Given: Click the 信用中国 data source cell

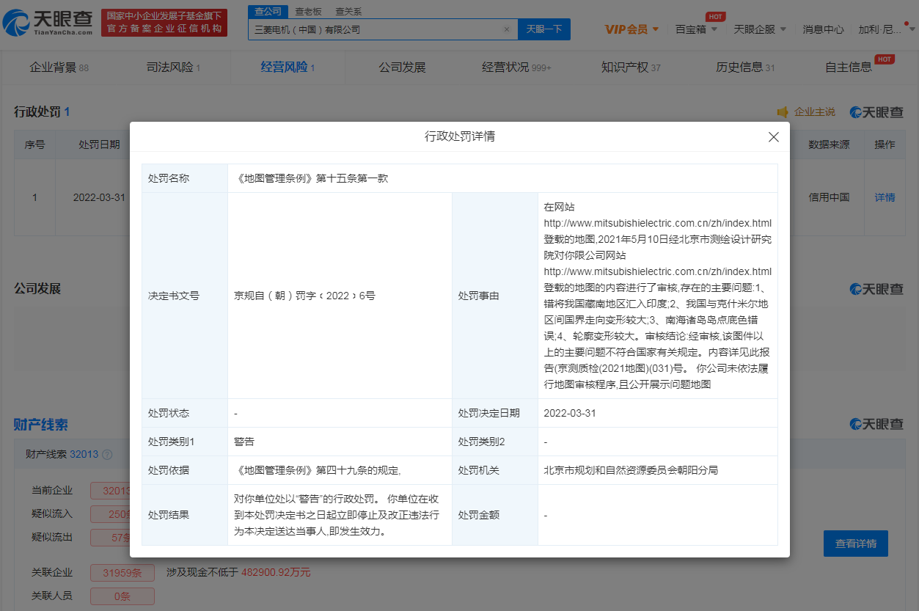Looking at the screenshot, I should (x=829, y=197).
